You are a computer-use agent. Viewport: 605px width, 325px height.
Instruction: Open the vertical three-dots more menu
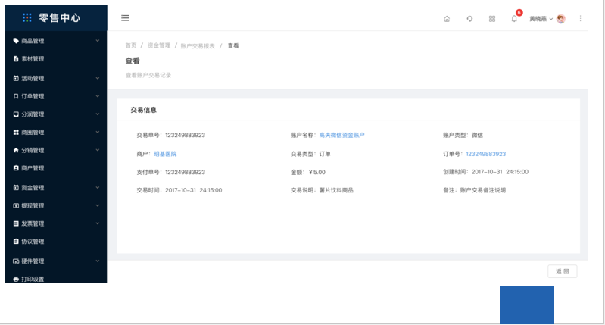[x=580, y=18]
